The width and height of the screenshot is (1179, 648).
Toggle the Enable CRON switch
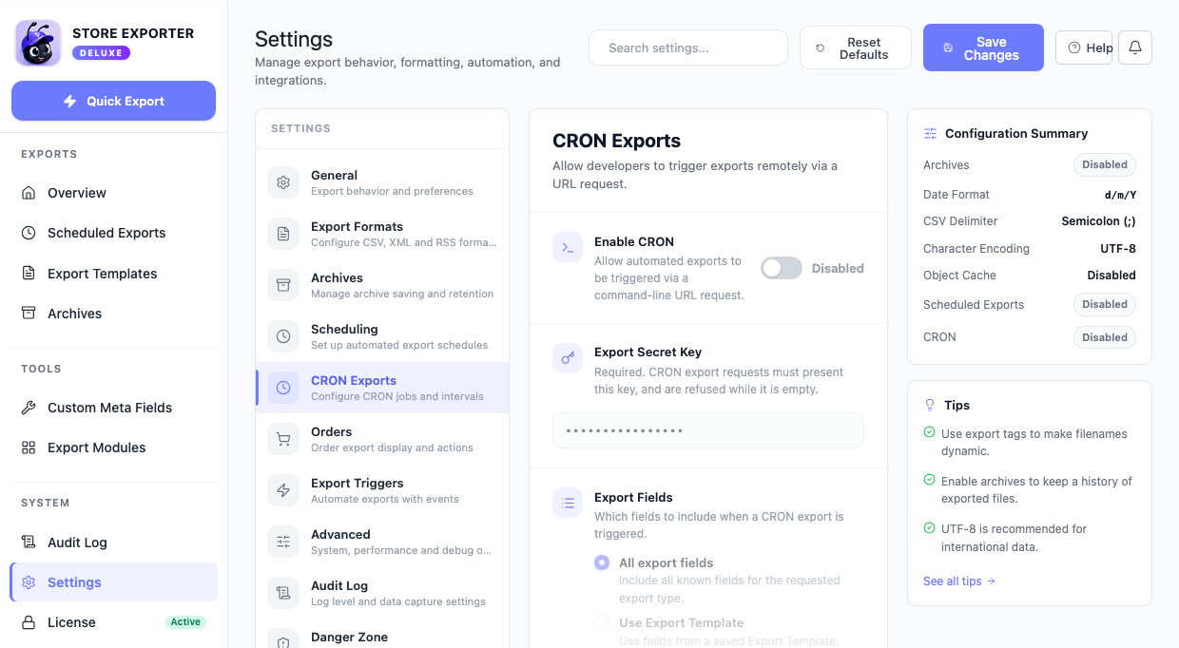coord(782,268)
